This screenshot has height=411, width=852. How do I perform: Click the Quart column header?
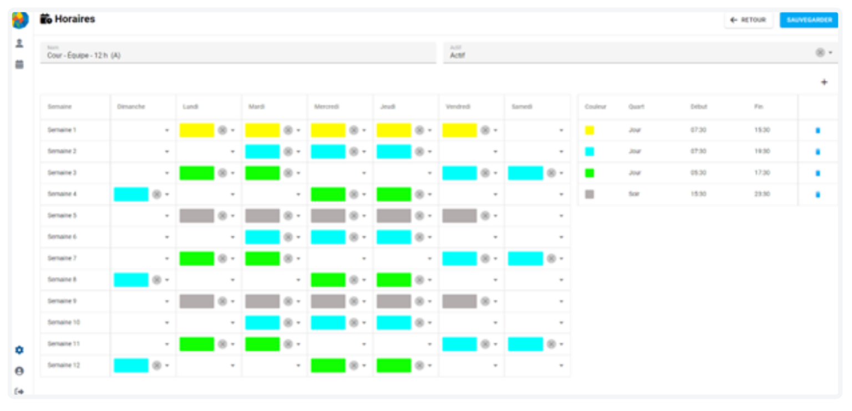pos(636,106)
